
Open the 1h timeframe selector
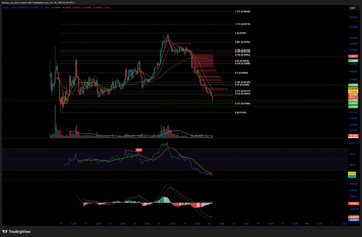point(42,8)
